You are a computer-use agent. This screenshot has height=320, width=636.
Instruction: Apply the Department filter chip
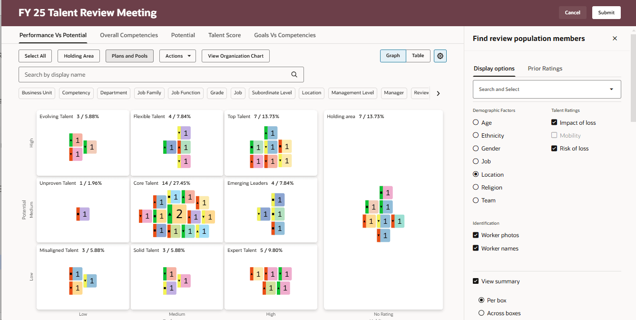pyautogui.click(x=113, y=93)
